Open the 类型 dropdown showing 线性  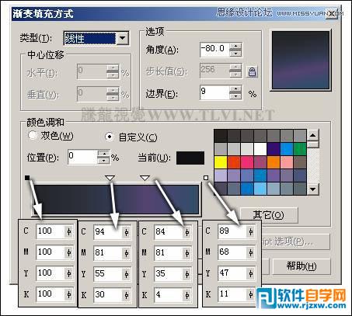[123, 38]
